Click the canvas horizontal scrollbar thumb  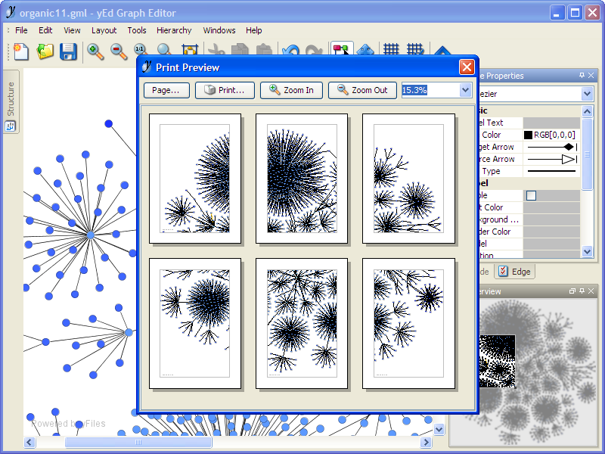pyautogui.click(x=138, y=442)
